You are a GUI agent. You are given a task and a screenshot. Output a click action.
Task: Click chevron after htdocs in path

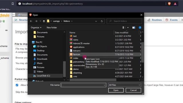pos(72,21)
